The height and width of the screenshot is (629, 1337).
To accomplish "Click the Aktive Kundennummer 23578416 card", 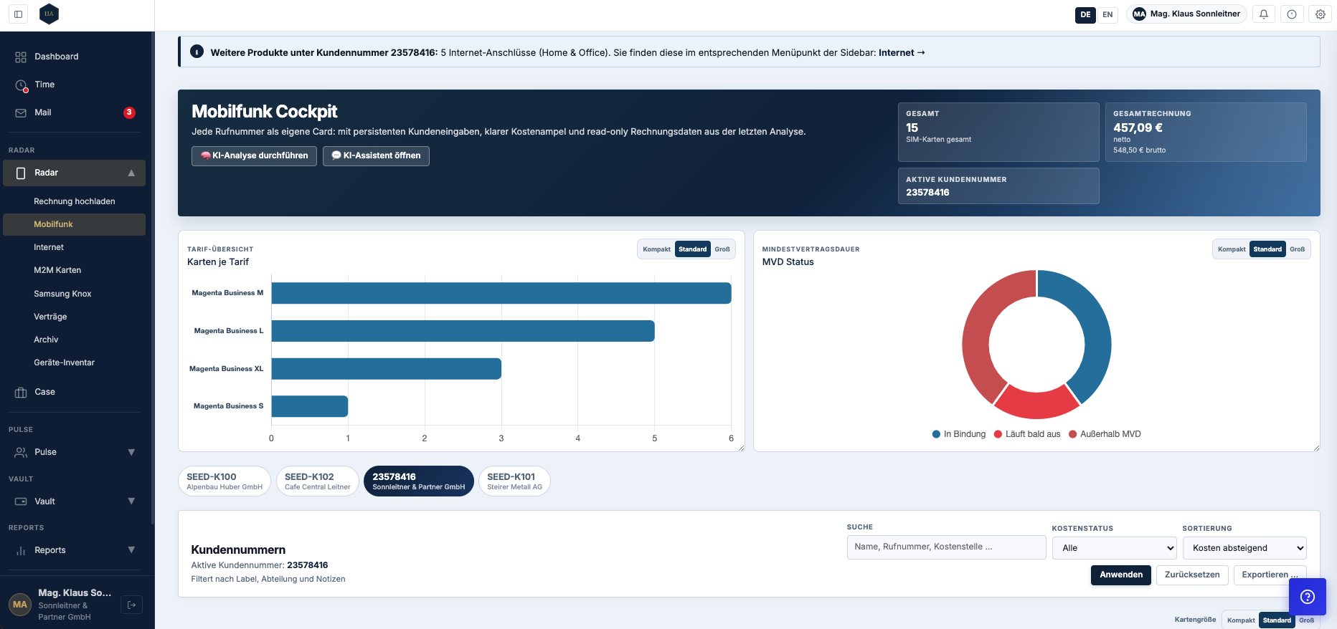I will coord(998,186).
